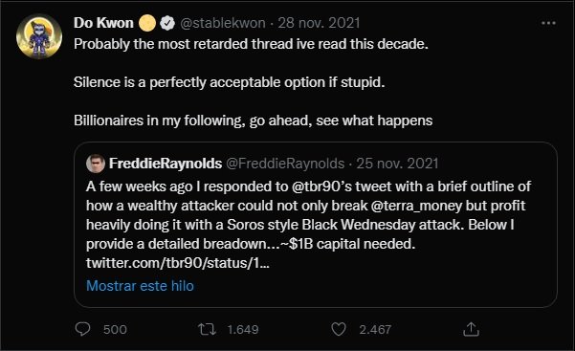Click the Do Kwon display name

pyautogui.click(x=103, y=23)
